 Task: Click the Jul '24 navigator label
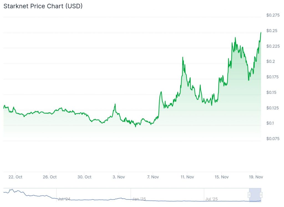click(x=64, y=199)
